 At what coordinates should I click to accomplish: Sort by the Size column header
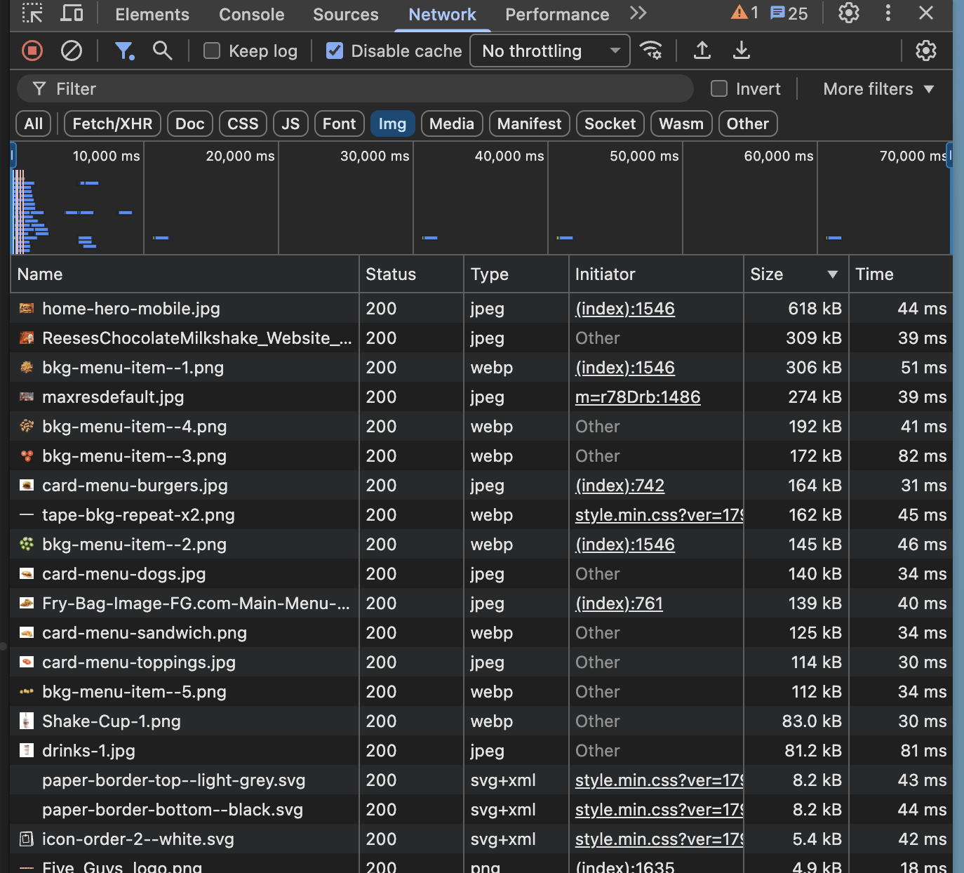pos(796,274)
